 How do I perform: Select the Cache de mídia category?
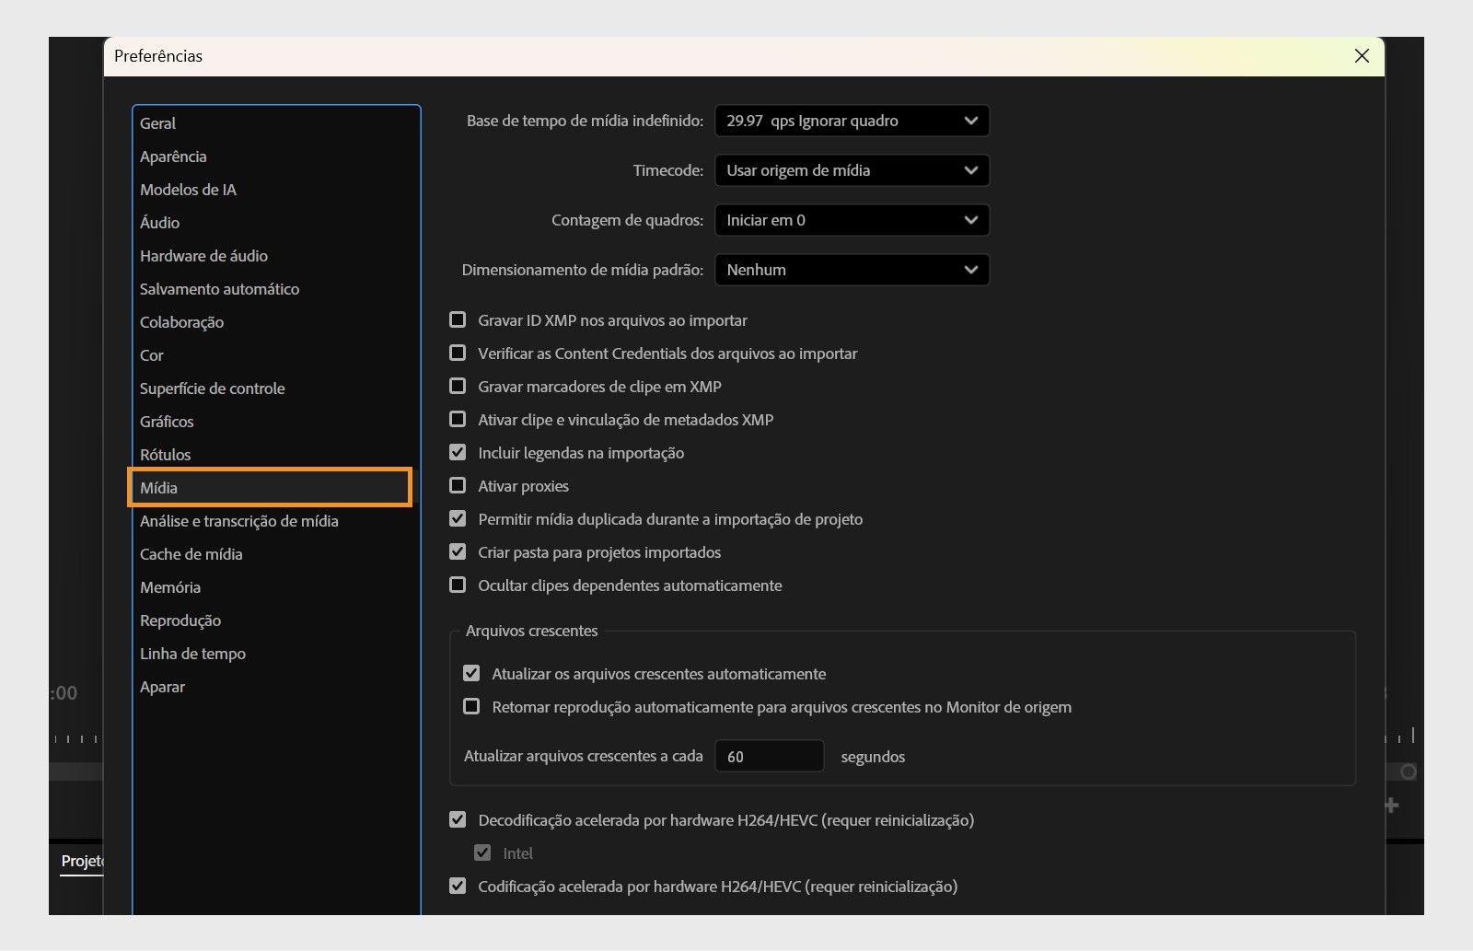tap(191, 553)
